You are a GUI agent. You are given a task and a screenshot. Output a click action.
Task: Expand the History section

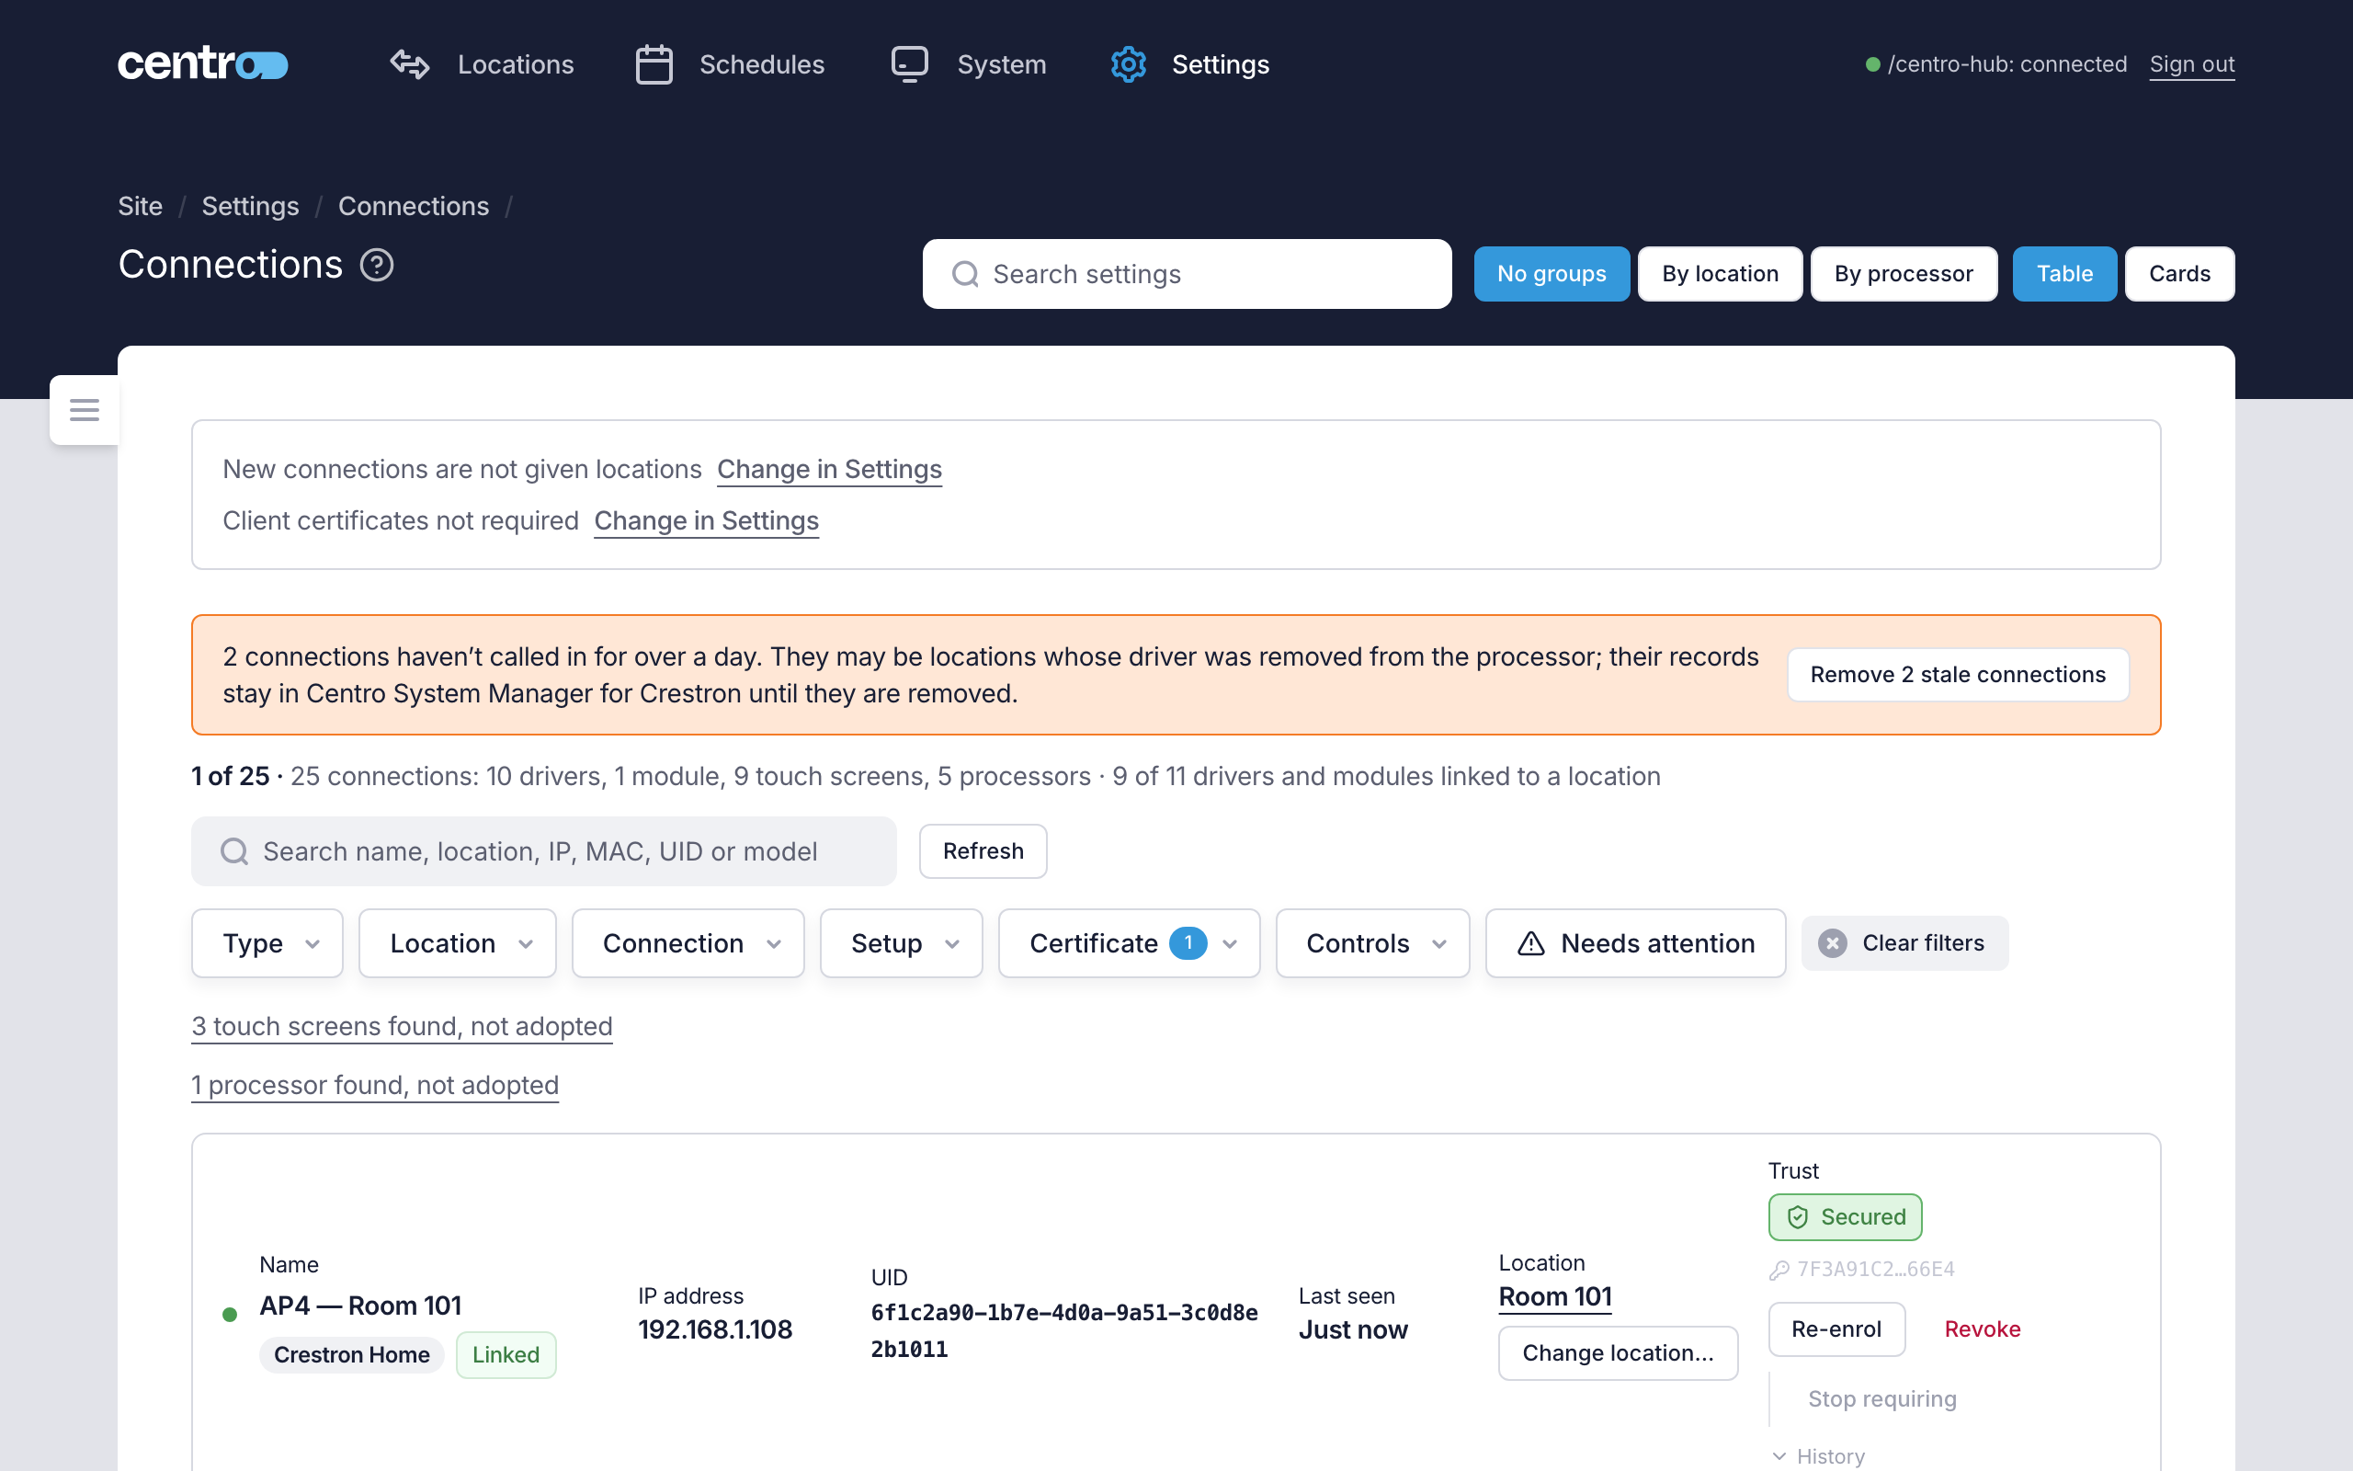(x=1818, y=1455)
